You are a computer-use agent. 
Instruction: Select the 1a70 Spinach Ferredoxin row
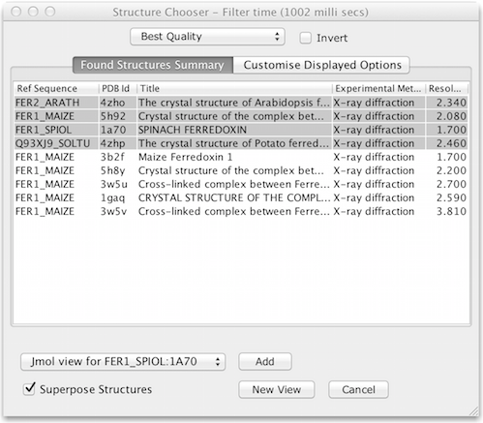point(241,130)
